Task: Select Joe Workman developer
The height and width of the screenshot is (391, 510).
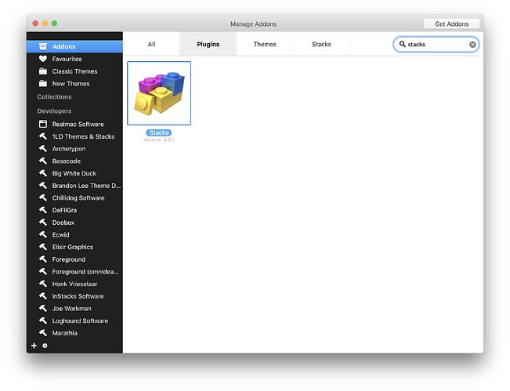Action: coord(74,309)
